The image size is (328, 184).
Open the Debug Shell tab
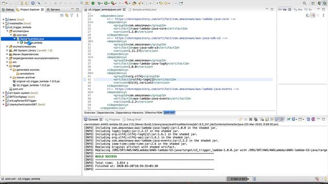click(x=132, y=120)
